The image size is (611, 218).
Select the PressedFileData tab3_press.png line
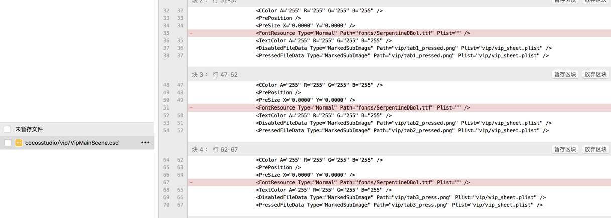399,205
